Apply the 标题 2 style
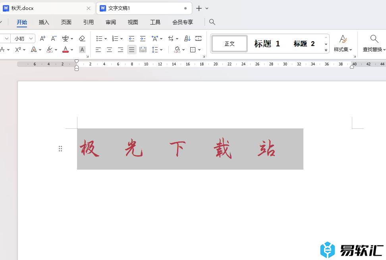Viewport: 386px width, 260px height. point(304,44)
